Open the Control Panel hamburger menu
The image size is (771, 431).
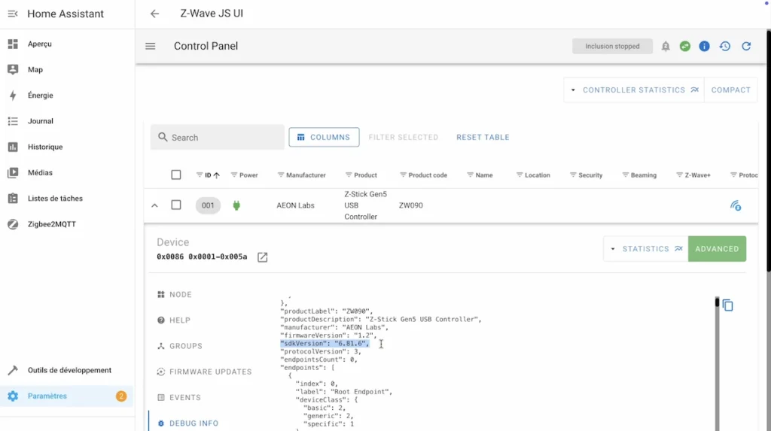click(x=151, y=46)
